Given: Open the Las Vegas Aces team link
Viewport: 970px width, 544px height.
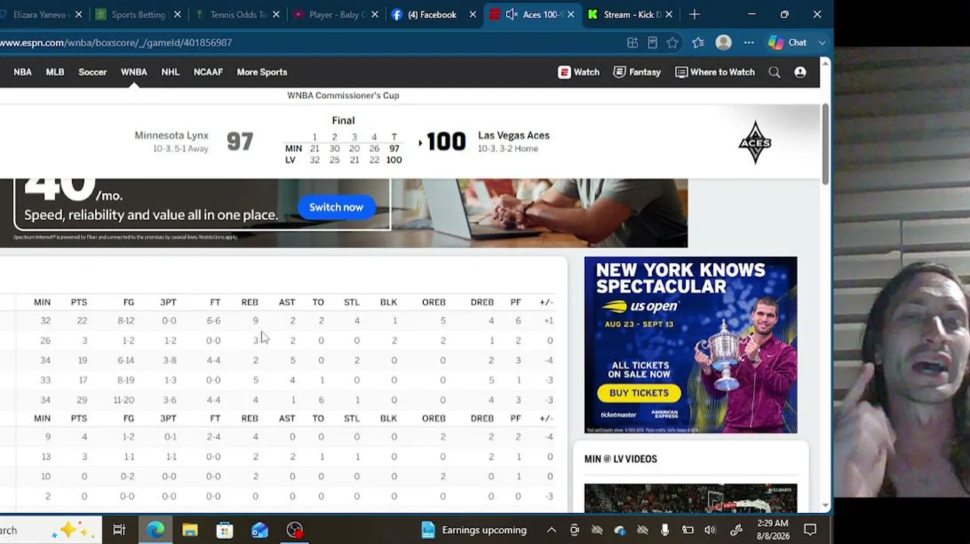Looking at the screenshot, I should click(514, 135).
